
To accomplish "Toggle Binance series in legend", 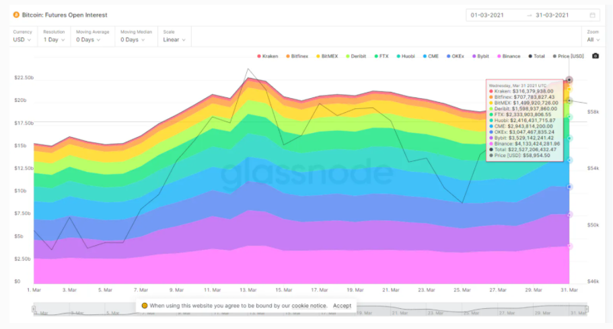I will click(x=509, y=56).
